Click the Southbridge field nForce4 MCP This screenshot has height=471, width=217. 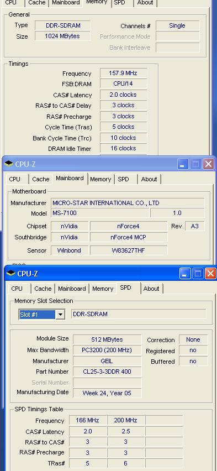click(x=129, y=237)
